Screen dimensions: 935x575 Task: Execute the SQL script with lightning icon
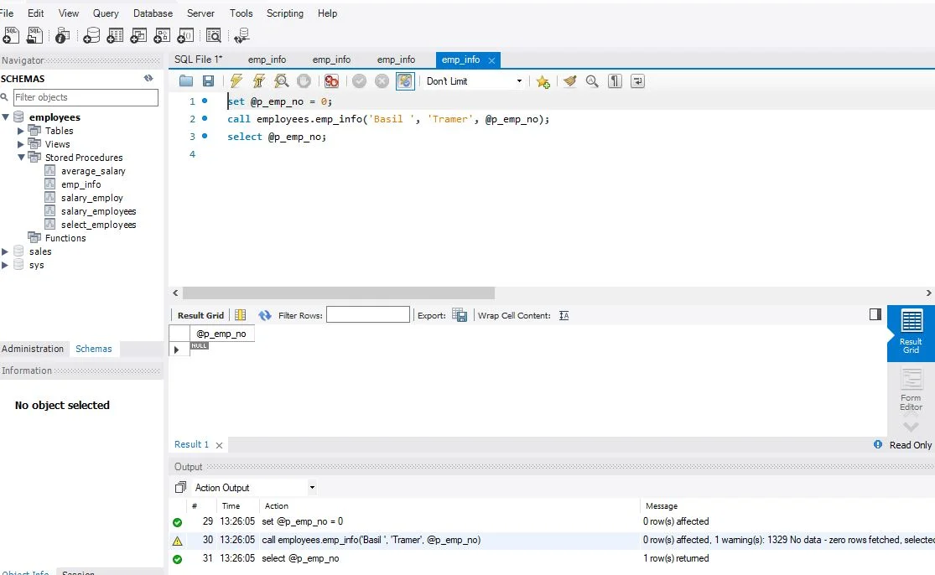click(236, 81)
